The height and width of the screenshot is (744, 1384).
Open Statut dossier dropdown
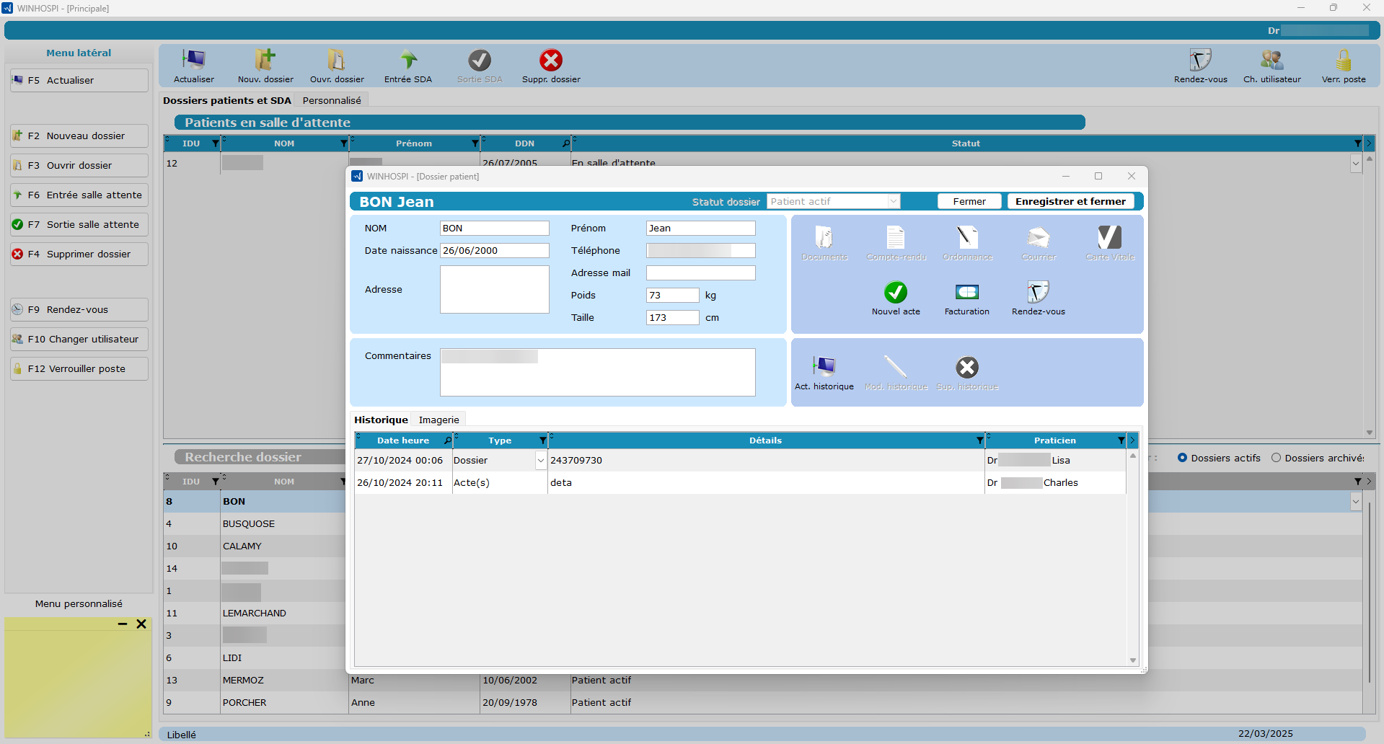tap(894, 201)
